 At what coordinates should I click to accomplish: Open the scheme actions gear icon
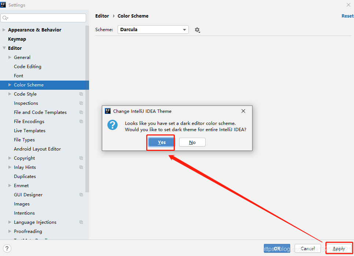pyautogui.click(x=197, y=30)
